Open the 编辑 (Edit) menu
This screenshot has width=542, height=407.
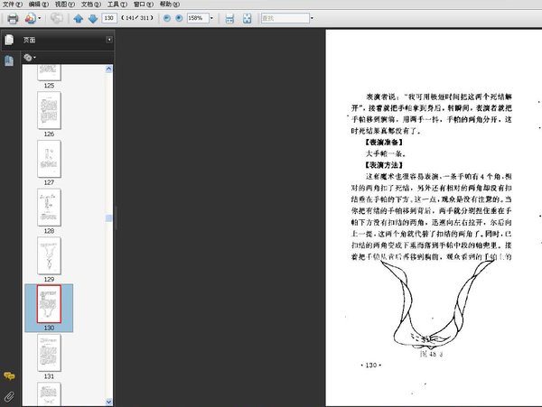[38, 5]
